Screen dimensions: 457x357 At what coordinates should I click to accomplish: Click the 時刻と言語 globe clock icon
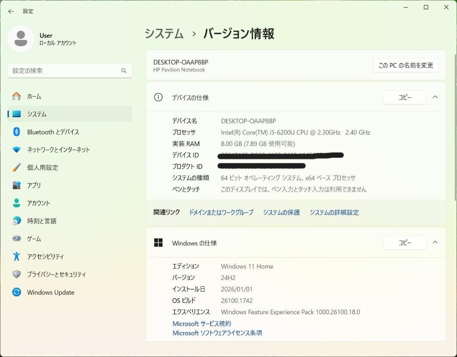pos(17,221)
